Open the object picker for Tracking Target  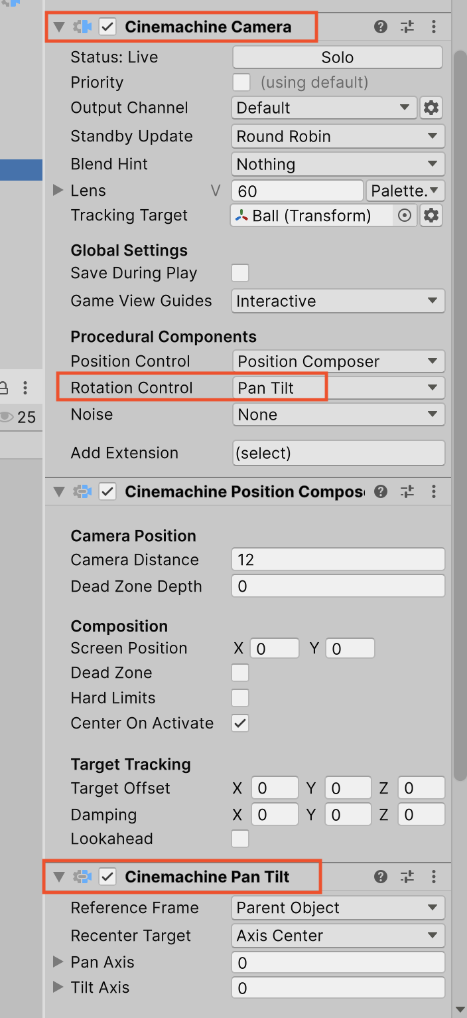(405, 215)
